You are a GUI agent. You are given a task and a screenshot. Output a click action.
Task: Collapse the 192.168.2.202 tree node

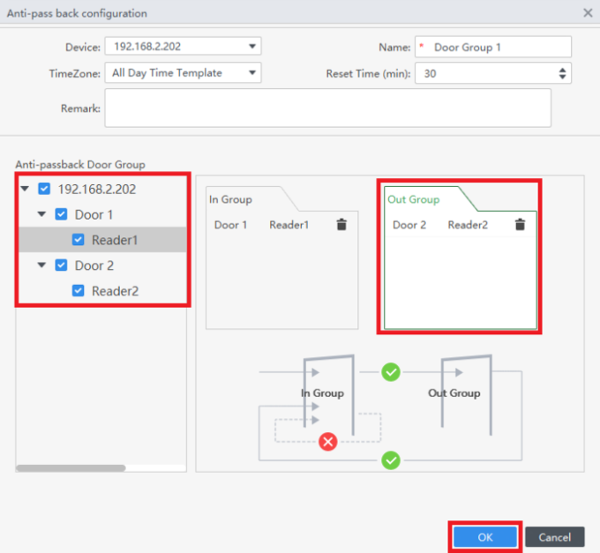coord(25,188)
